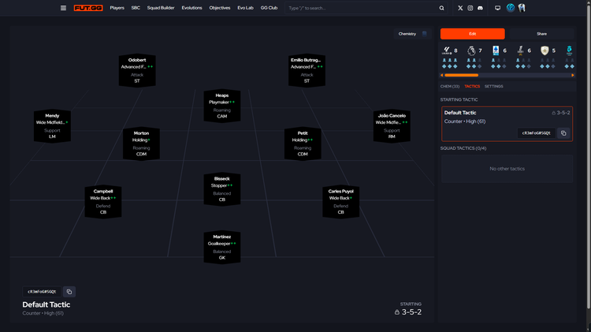Select Petit CDM player card
Image resolution: width=591 pixels, height=332 pixels.
tap(303, 144)
